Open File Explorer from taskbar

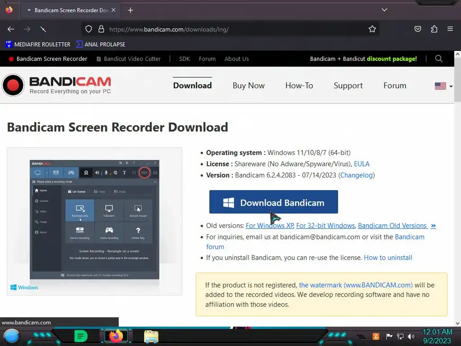151,337
